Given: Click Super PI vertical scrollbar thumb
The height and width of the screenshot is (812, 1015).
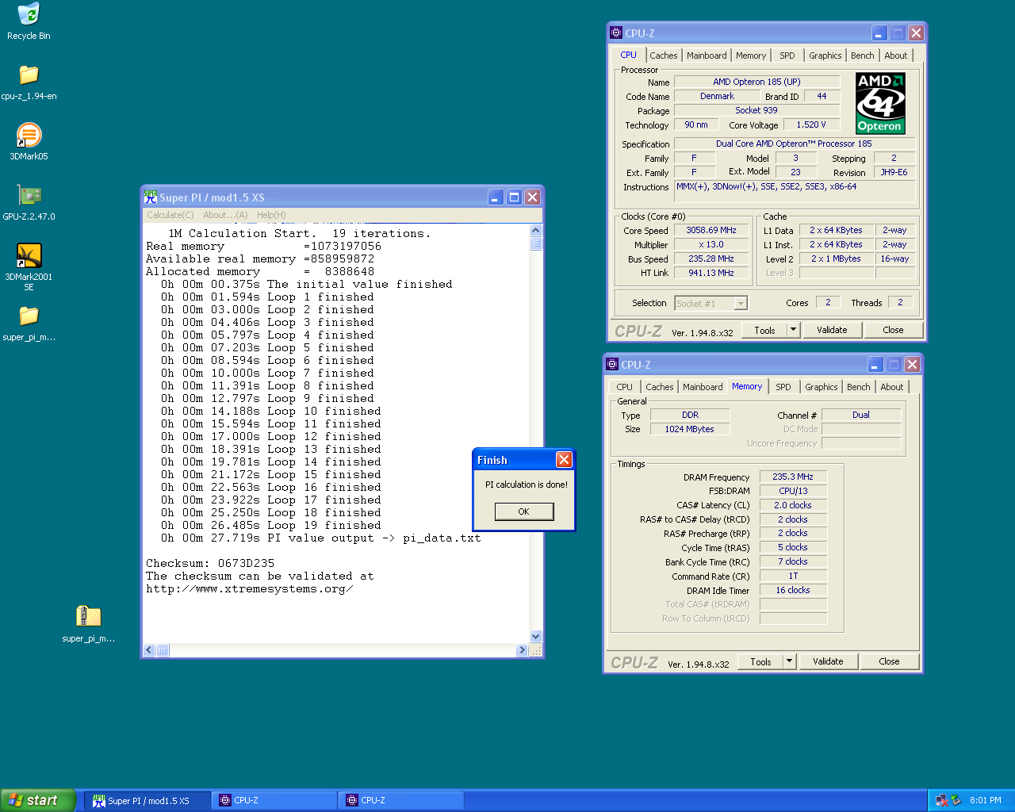Looking at the screenshot, I should pyautogui.click(x=536, y=243).
